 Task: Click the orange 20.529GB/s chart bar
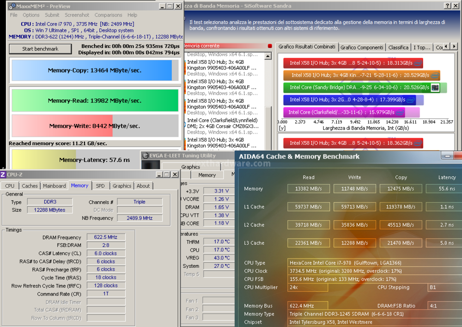click(362, 75)
